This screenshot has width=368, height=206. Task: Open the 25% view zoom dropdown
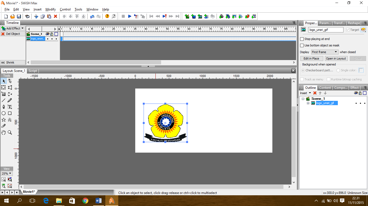pyautogui.click(x=7, y=174)
